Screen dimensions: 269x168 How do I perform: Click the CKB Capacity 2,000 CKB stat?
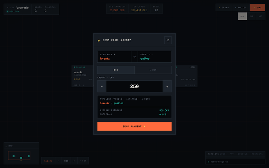[x=117, y=9]
